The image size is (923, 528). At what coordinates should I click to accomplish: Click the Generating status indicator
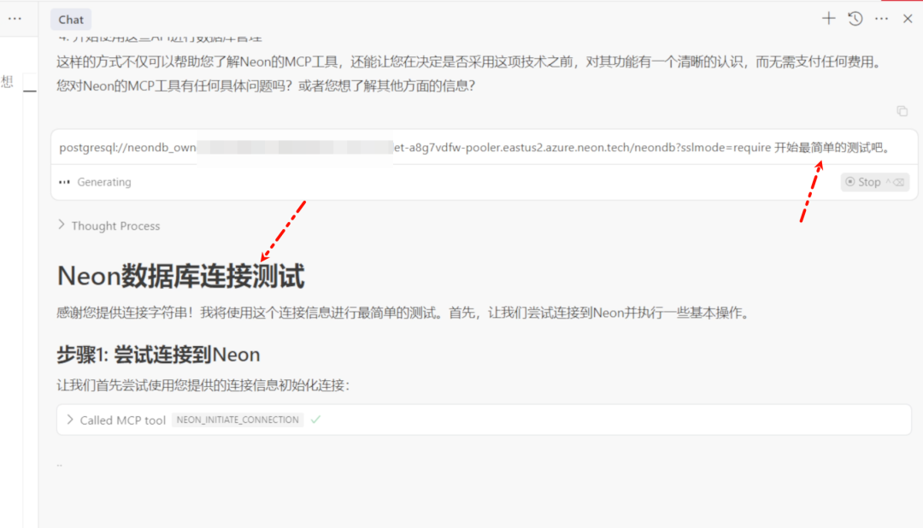(96, 182)
